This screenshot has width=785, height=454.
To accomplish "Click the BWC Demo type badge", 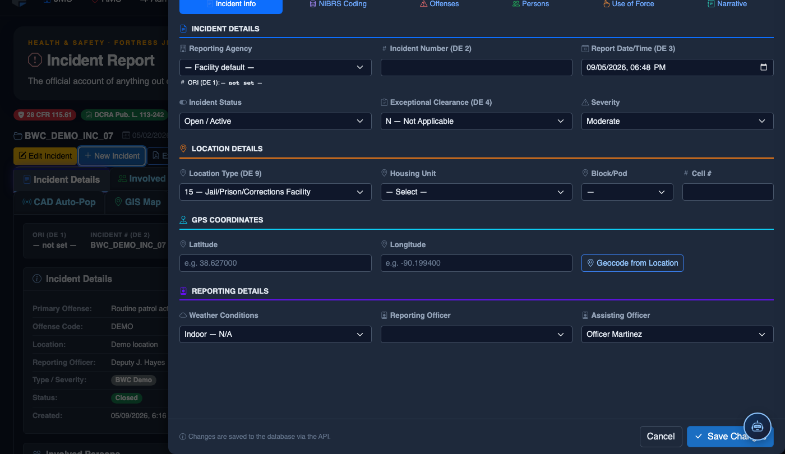I will (x=133, y=380).
